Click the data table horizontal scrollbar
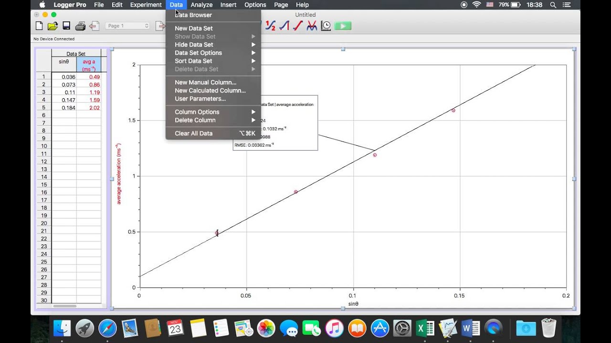Viewport: 611px width, 343px height. pyautogui.click(x=64, y=306)
